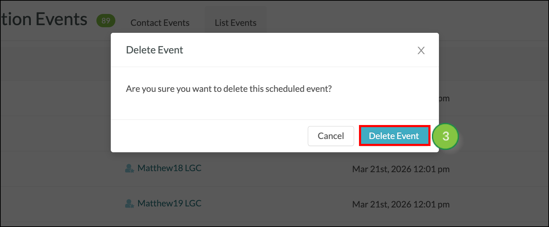Click the Delete Event dialog title text
This screenshot has height=227, width=549.
click(155, 50)
